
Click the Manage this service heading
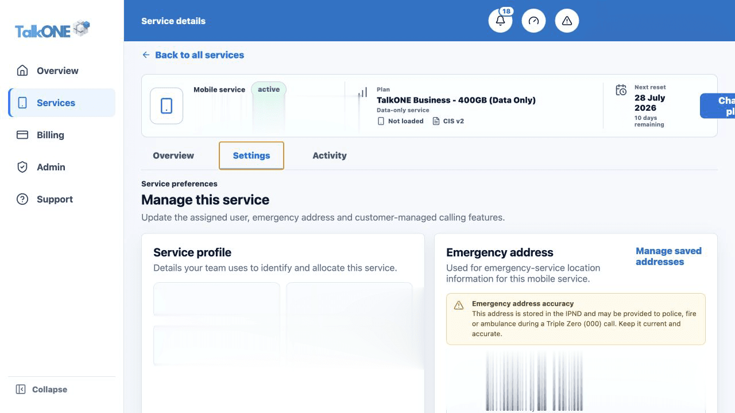[205, 200]
